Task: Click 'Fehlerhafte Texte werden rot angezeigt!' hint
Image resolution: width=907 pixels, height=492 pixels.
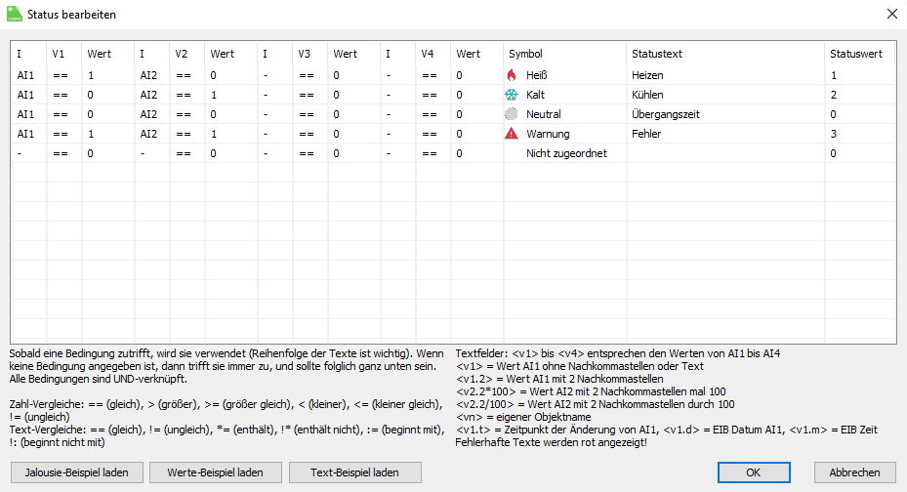Action: (x=552, y=442)
